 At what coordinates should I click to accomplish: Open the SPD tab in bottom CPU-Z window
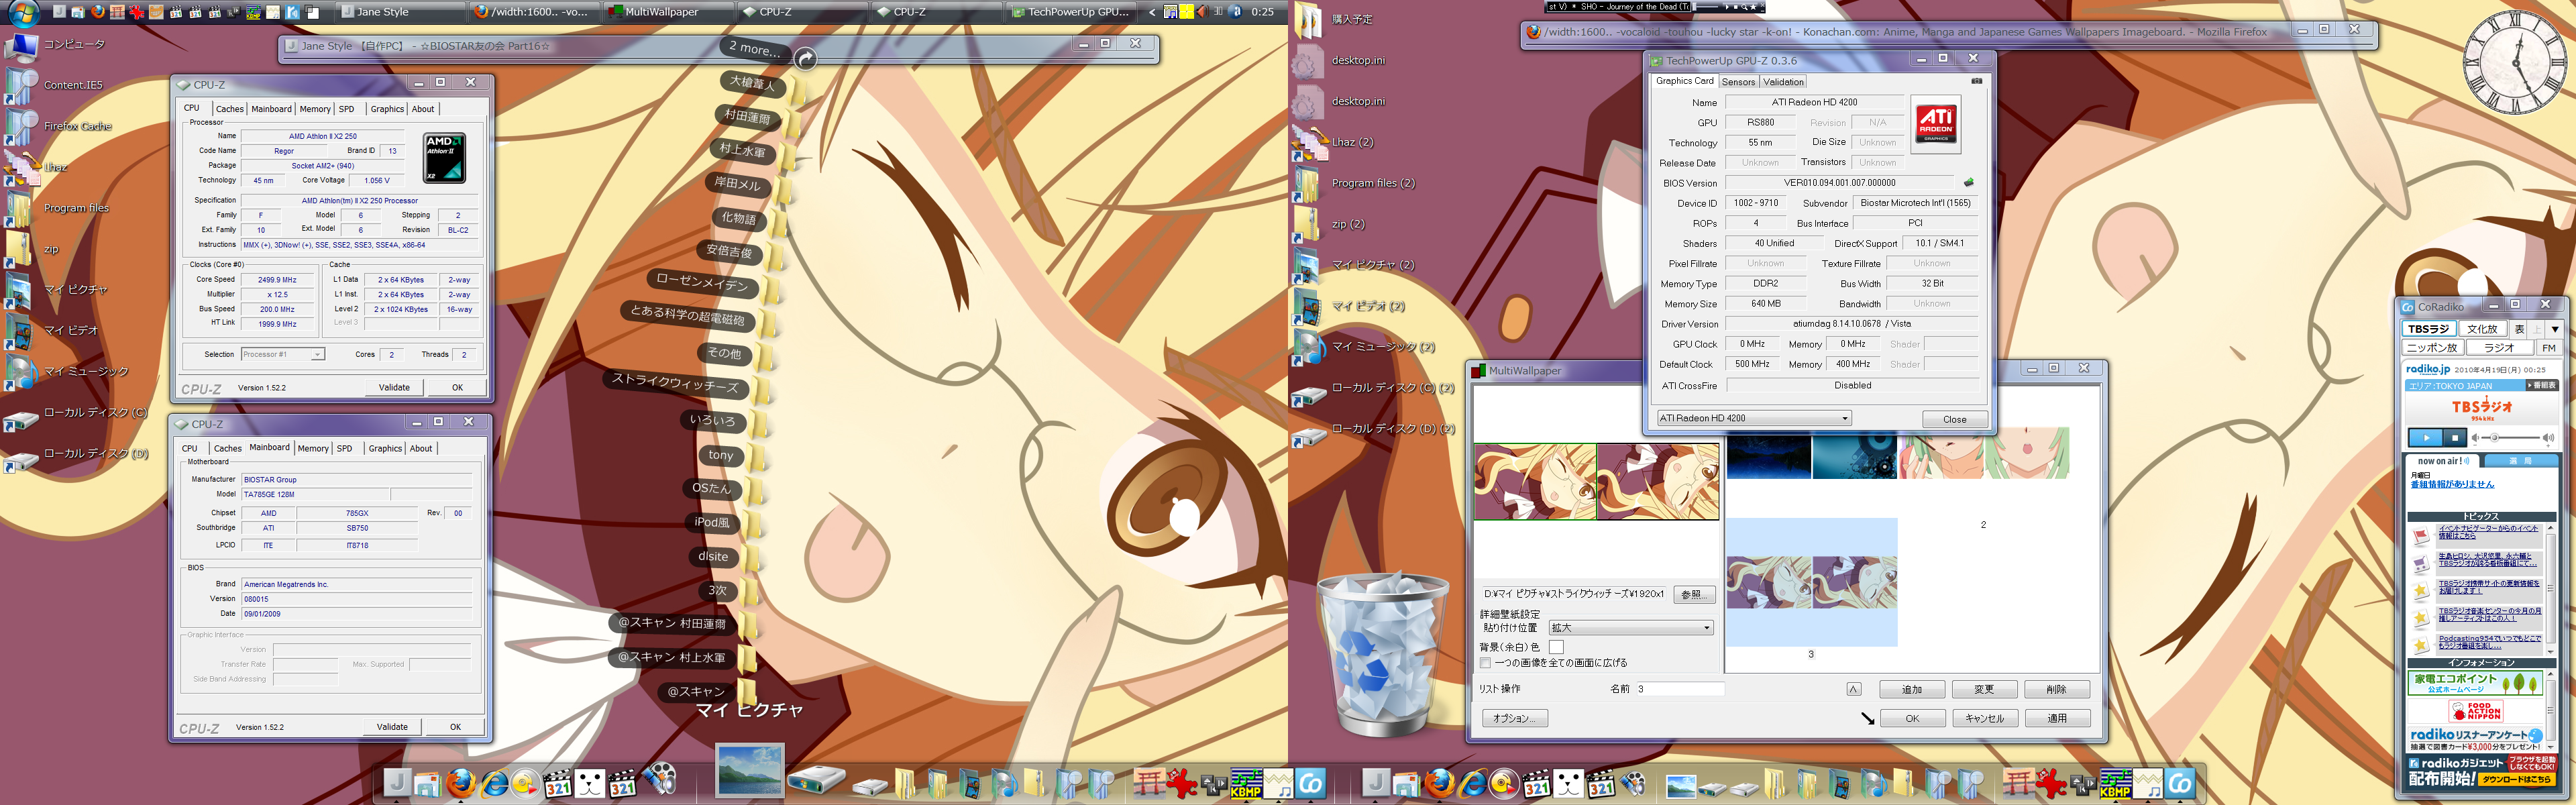point(344,449)
